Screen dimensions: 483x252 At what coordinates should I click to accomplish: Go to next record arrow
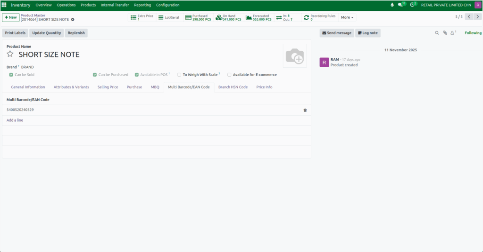tap(477, 16)
